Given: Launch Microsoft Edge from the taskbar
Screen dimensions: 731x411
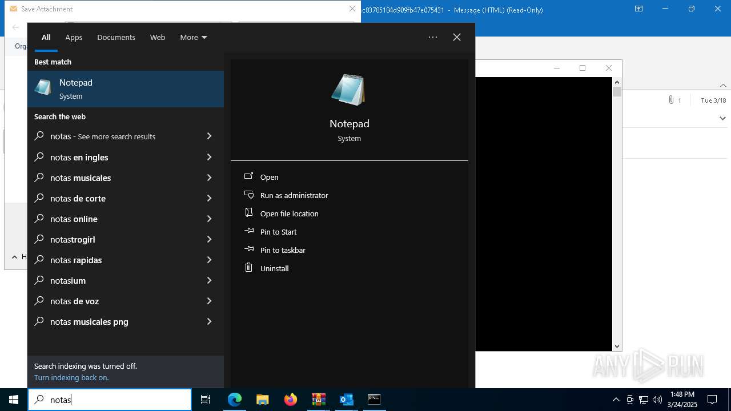Looking at the screenshot, I should click(x=235, y=400).
